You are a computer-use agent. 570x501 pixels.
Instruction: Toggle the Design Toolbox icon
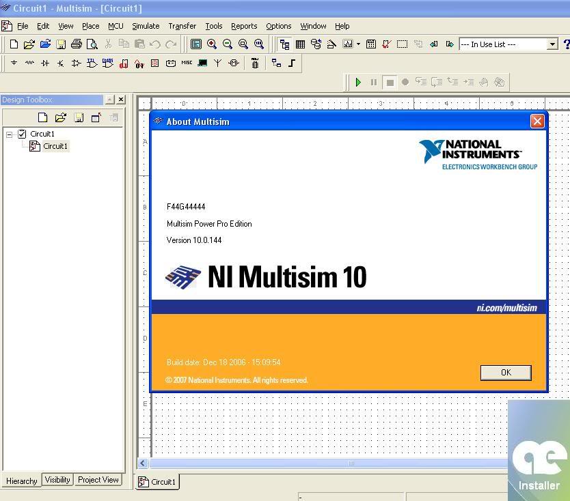tap(284, 44)
